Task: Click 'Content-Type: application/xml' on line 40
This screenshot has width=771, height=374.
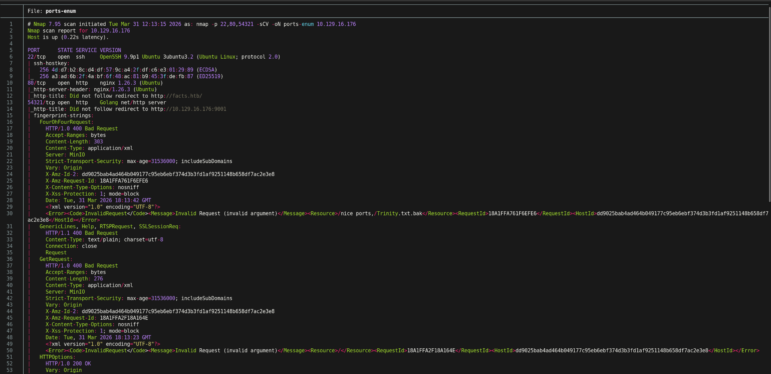Action: point(89,286)
